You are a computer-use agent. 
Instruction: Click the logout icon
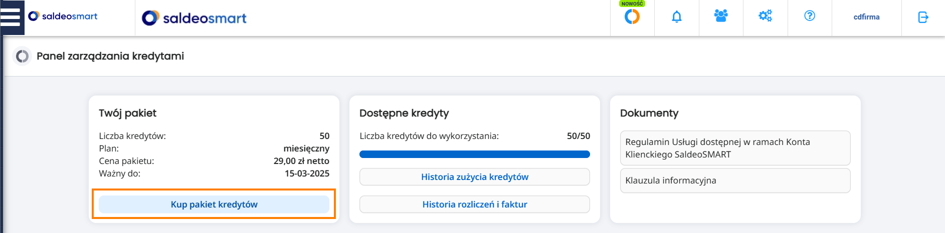pyautogui.click(x=923, y=17)
